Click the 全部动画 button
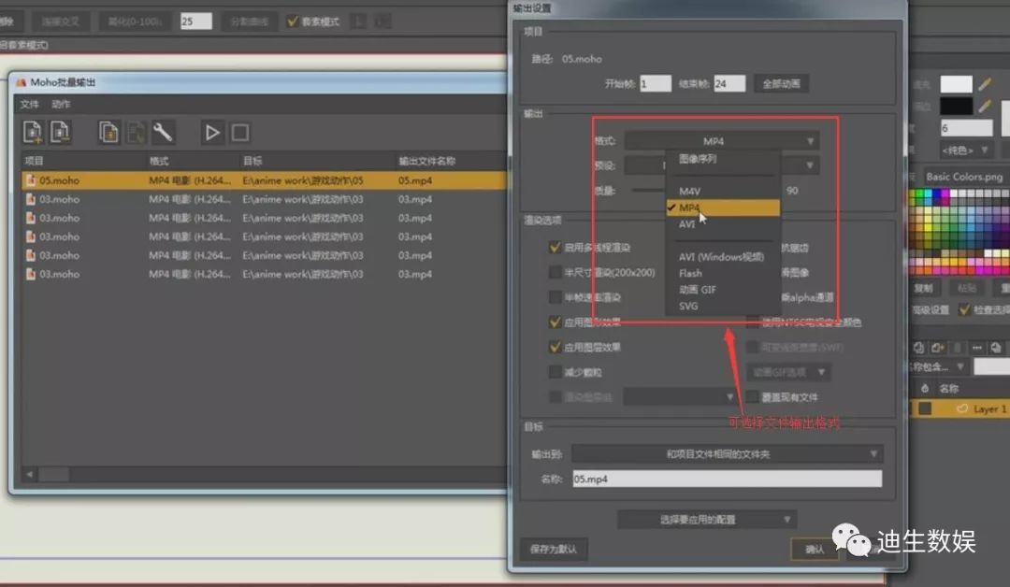Screen dimensions: 1010x587 click(x=781, y=84)
